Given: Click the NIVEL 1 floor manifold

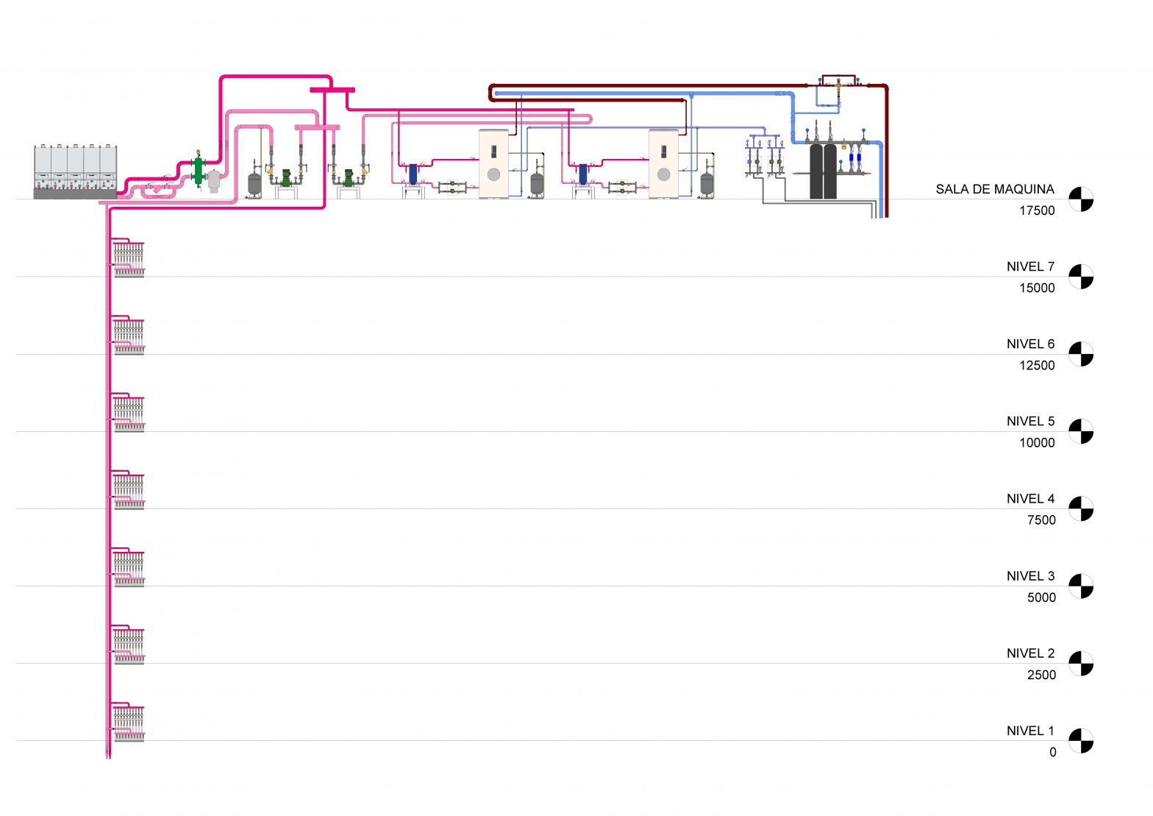Looking at the screenshot, I should [x=129, y=723].
